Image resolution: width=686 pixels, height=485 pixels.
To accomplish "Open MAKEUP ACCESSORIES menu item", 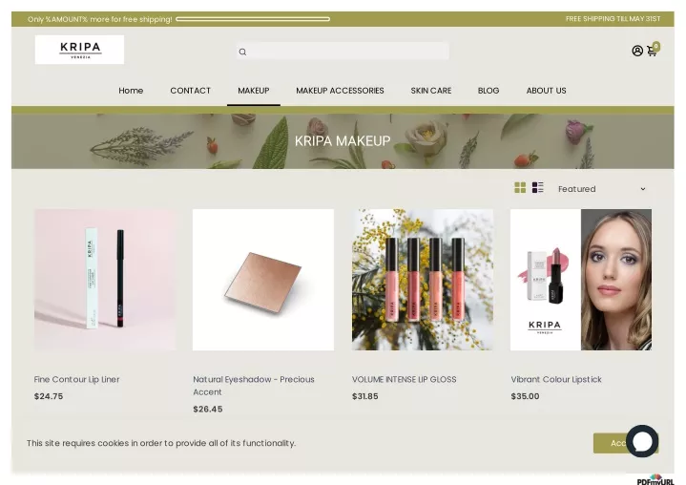I will [340, 91].
